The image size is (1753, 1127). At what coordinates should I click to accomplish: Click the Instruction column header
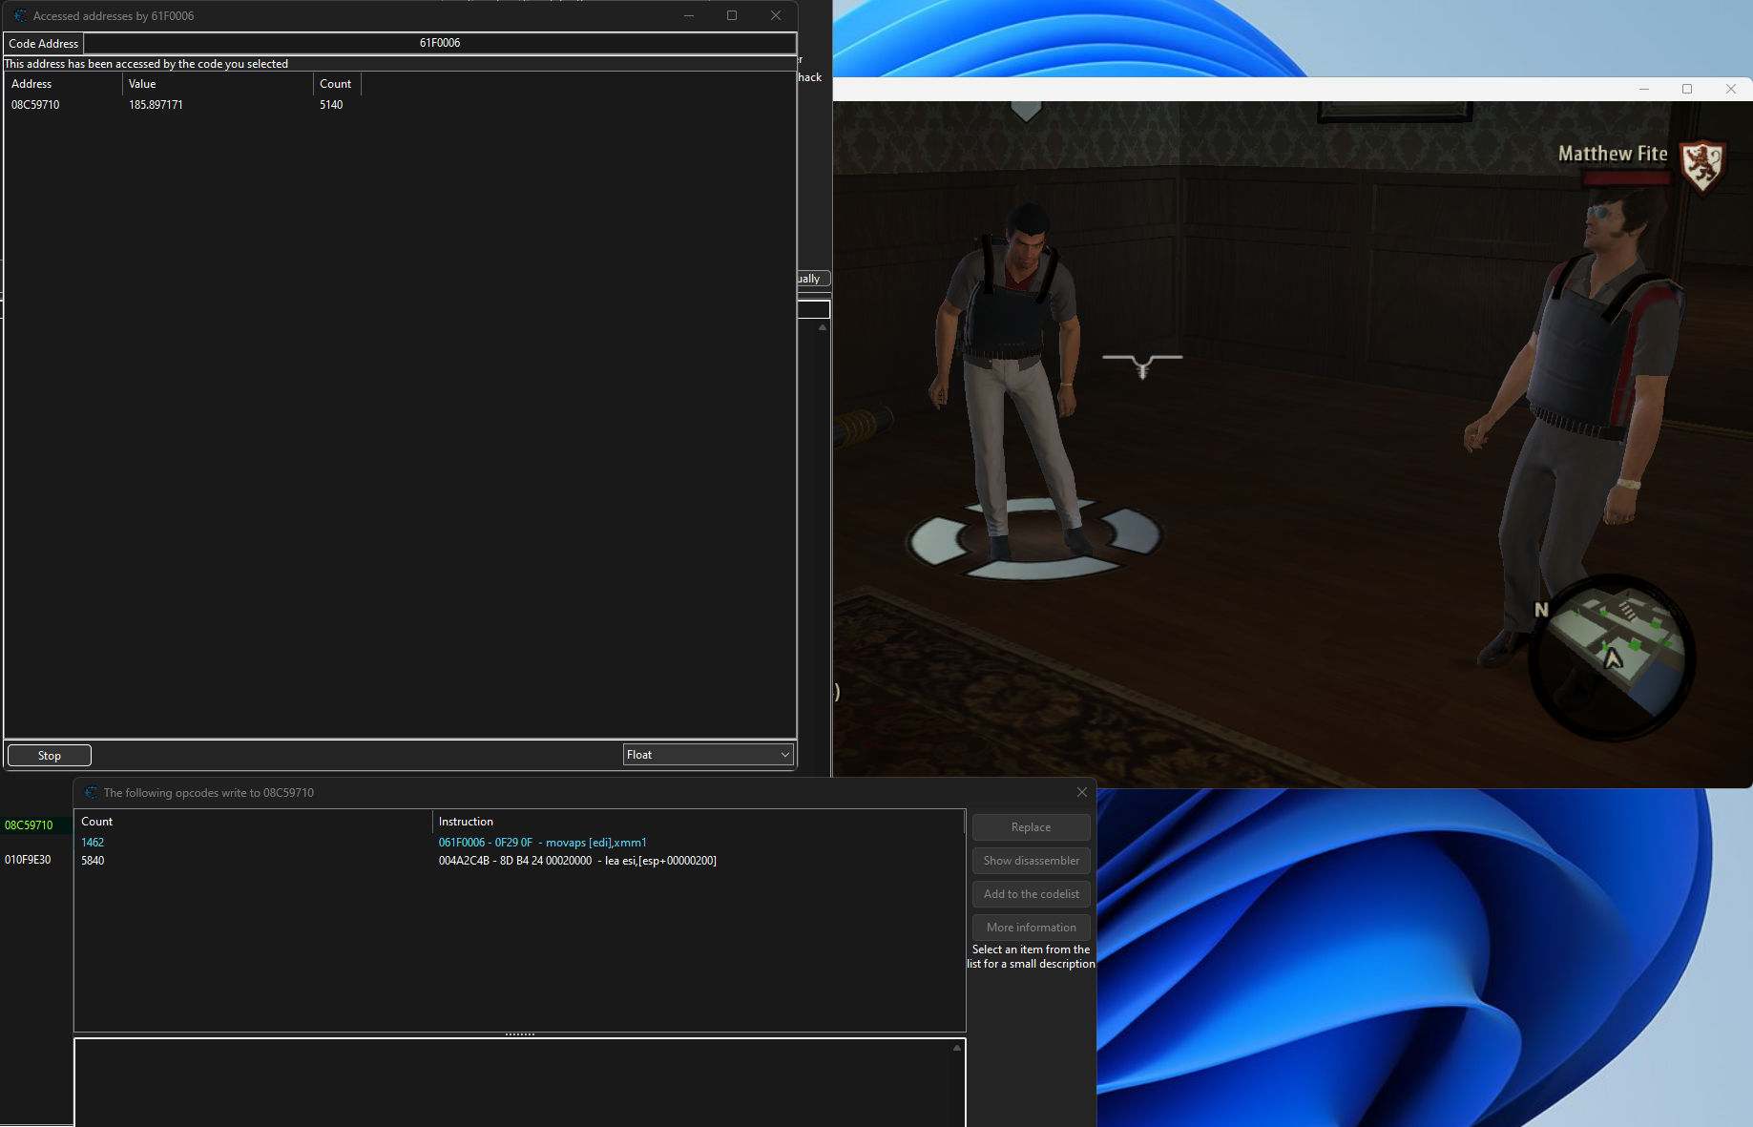pyautogui.click(x=466, y=822)
